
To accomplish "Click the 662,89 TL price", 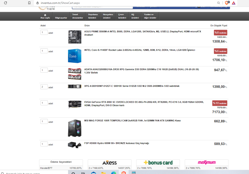I will [x=221, y=121].
